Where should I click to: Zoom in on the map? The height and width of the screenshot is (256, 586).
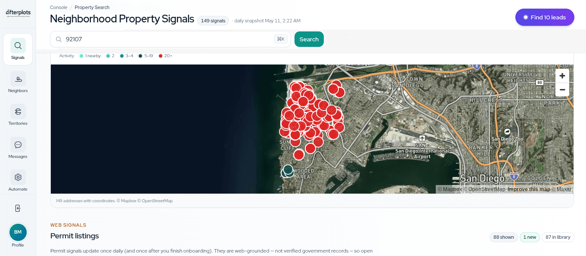[562, 76]
